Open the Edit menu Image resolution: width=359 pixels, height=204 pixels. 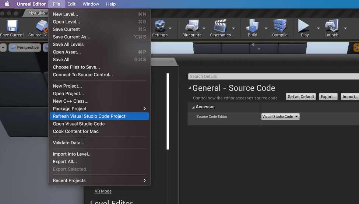click(71, 4)
